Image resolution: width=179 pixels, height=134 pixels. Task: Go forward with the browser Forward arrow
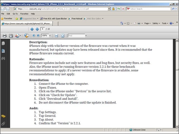coord(8,9)
